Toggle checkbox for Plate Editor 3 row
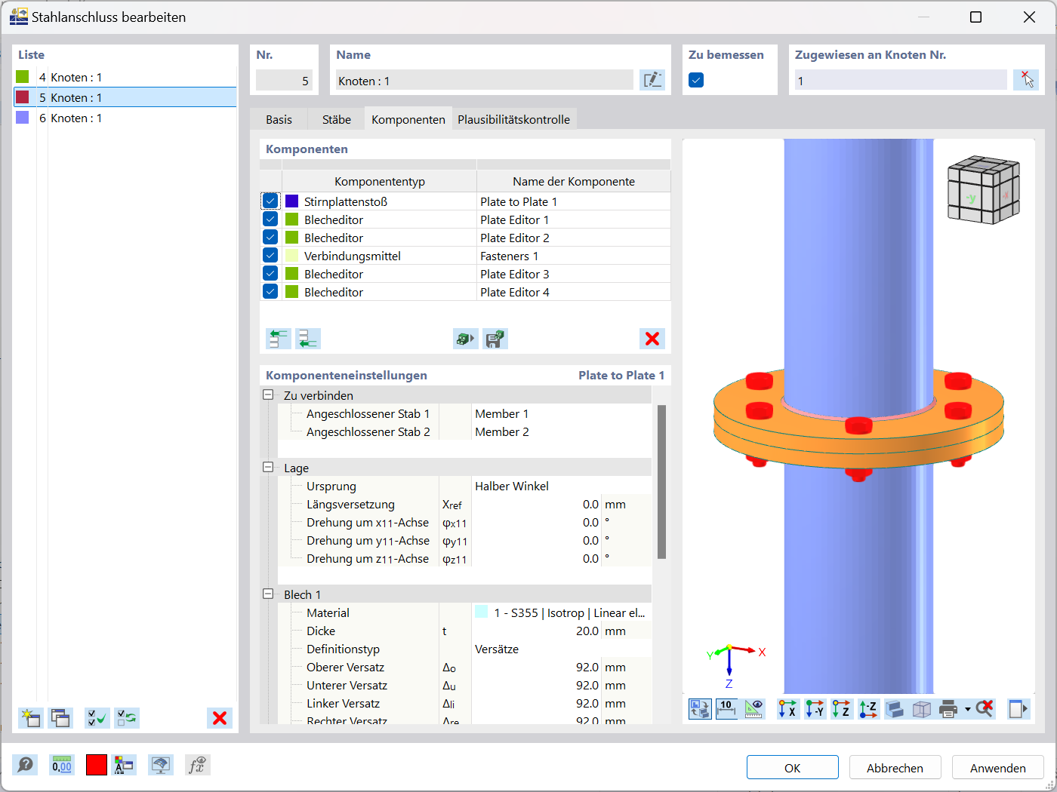The height and width of the screenshot is (792, 1057). 270,274
